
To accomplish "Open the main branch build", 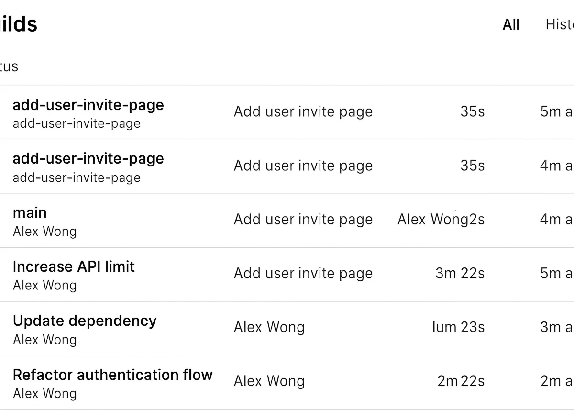I will pyautogui.click(x=30, y=212).
